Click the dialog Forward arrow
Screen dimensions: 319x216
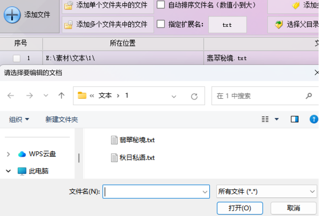click(x=29, y=96)
